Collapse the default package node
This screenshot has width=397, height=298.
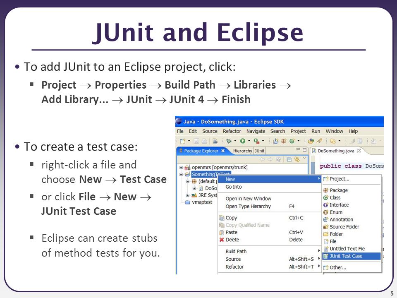pyautogui.click(x=188, y=181)
